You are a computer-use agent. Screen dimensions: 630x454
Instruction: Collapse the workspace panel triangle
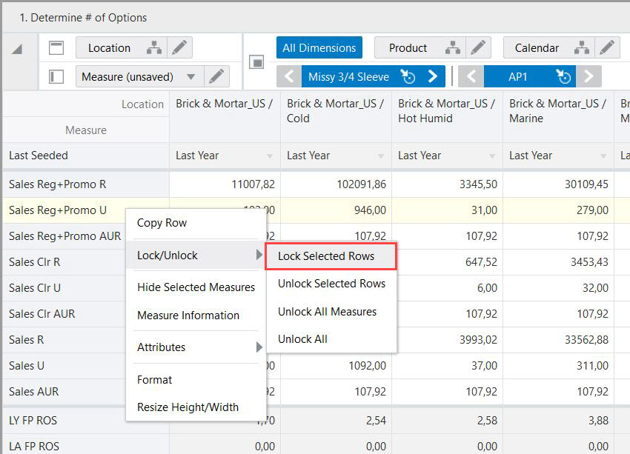pos(17,49)
